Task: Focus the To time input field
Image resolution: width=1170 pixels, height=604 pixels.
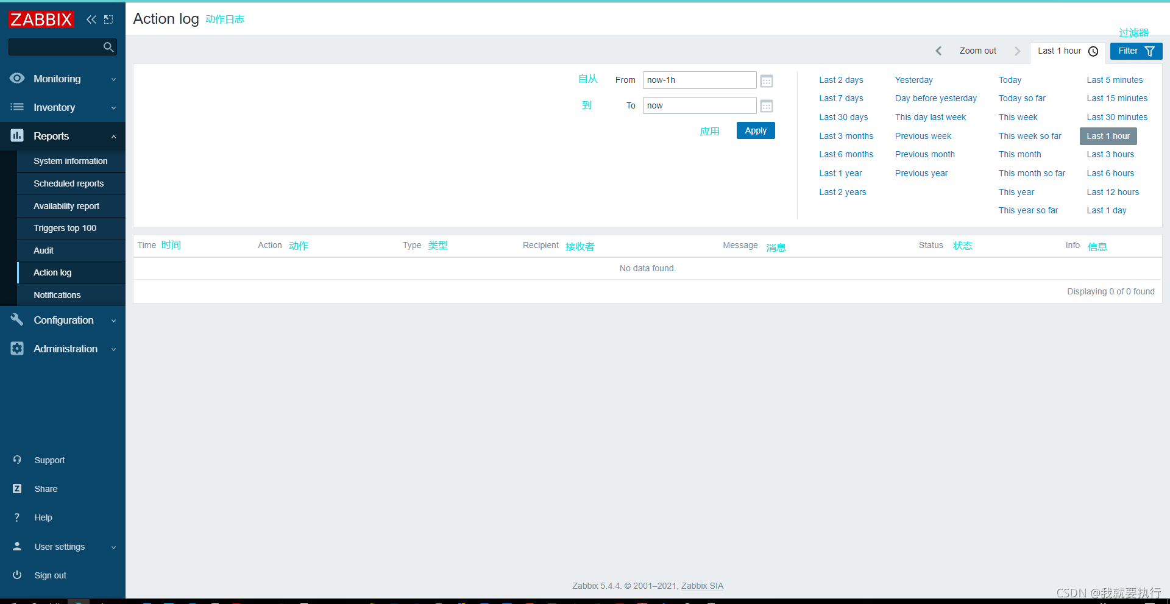Action: pos(700,105)
